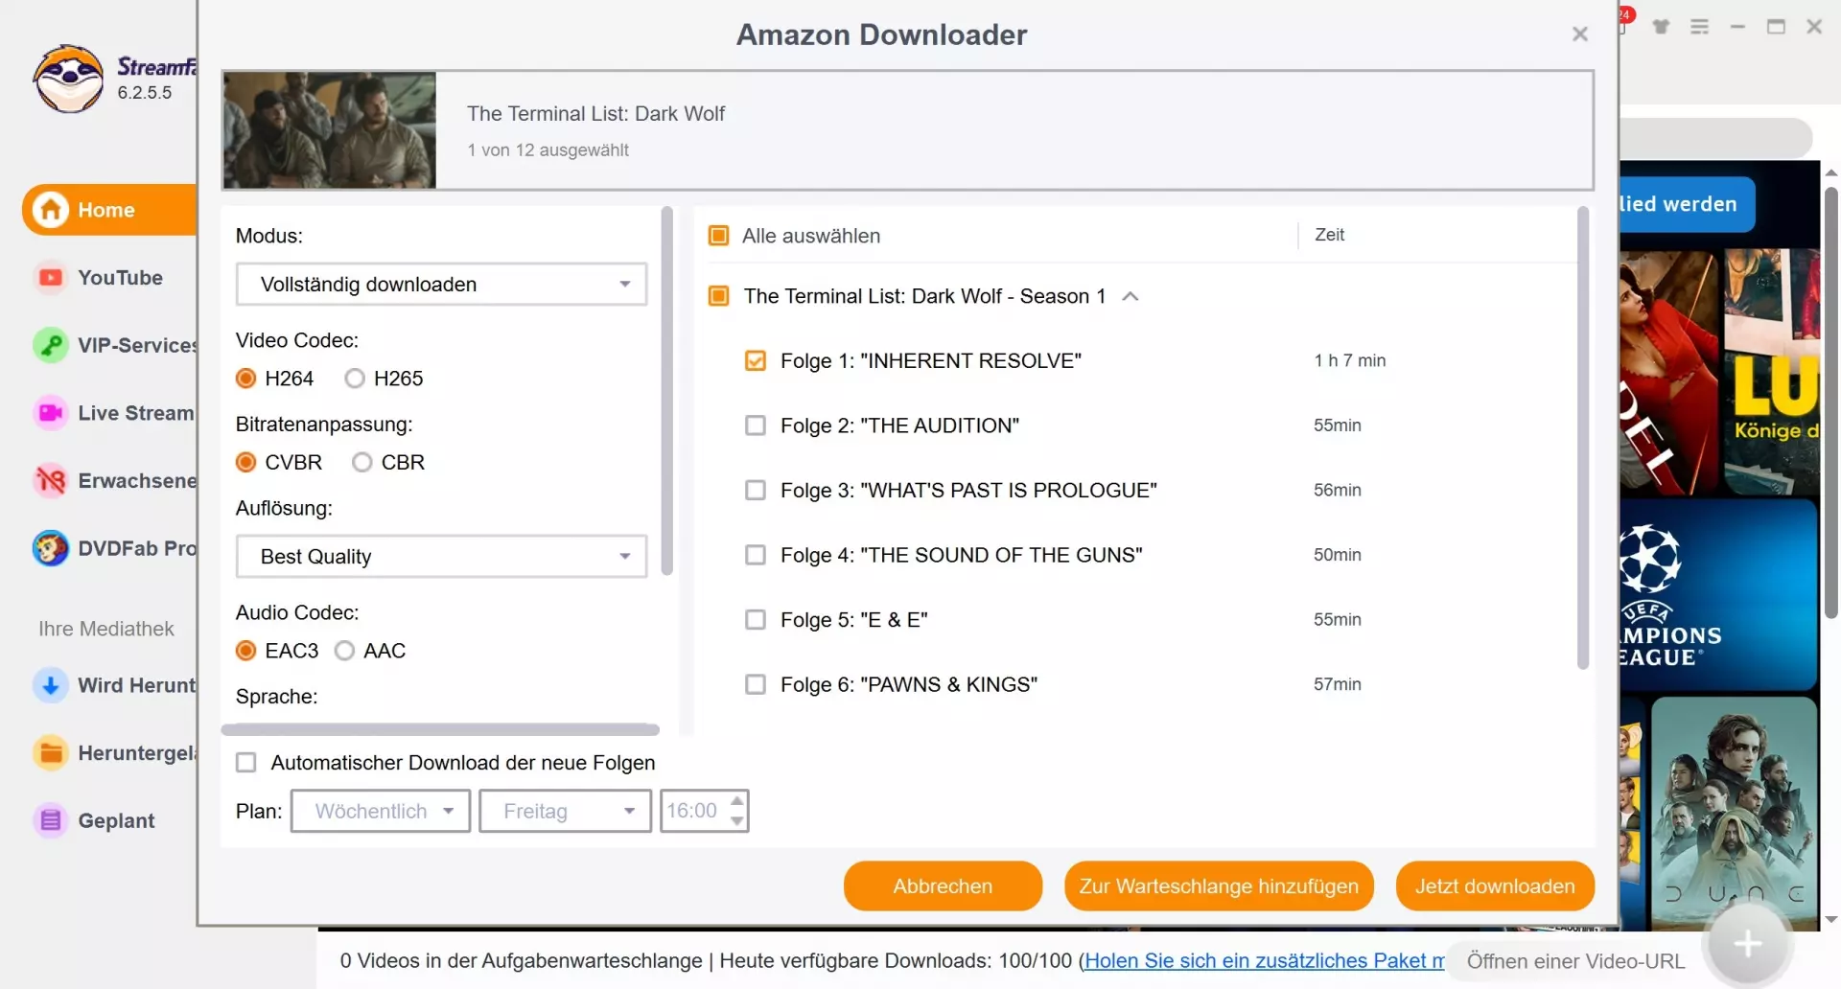
Task: Check Folge 4 THE SOUND OF THE GUNS
Action: [756, 555]
